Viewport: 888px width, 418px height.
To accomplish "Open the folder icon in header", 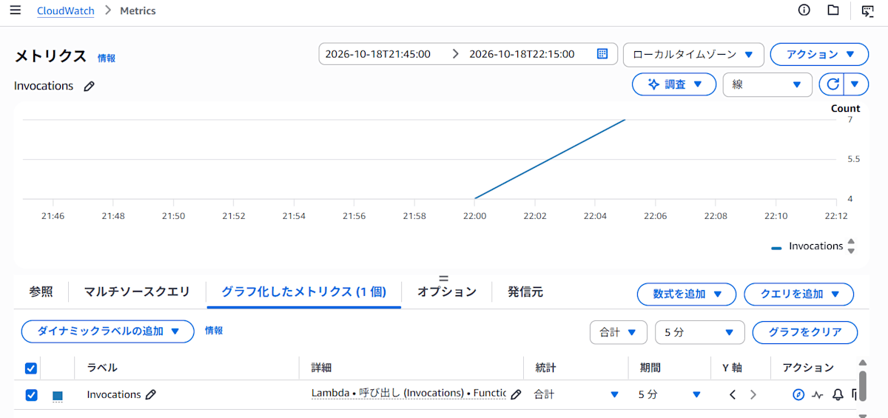I will click(833, 10).
